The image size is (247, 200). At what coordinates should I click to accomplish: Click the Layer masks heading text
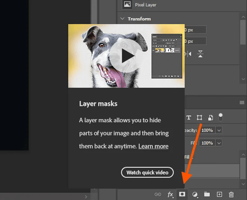[98, 104]
